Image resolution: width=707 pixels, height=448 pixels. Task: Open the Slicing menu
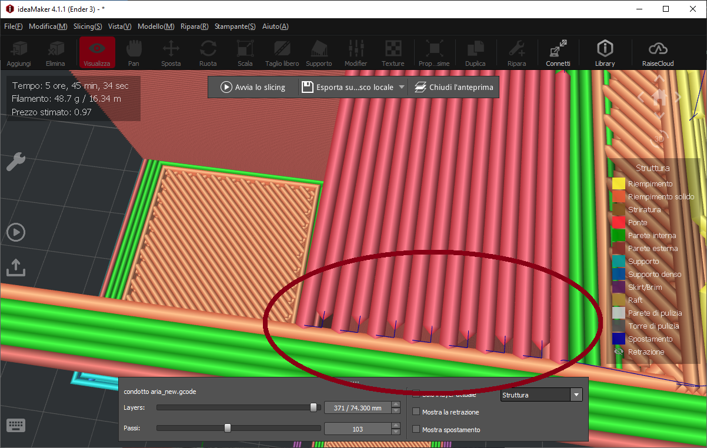[x=88, y=26]
